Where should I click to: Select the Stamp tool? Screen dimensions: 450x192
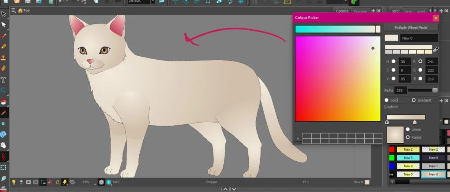pyautogui.click(x=4, y=58)
